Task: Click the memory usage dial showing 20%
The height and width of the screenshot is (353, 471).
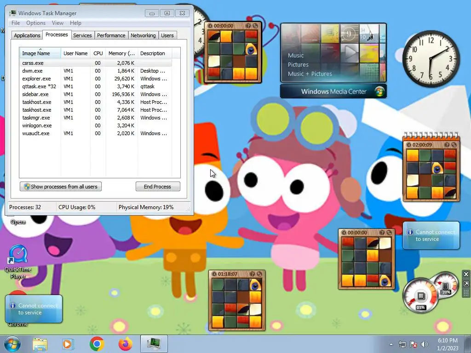Action: click(x=445, y=285)
